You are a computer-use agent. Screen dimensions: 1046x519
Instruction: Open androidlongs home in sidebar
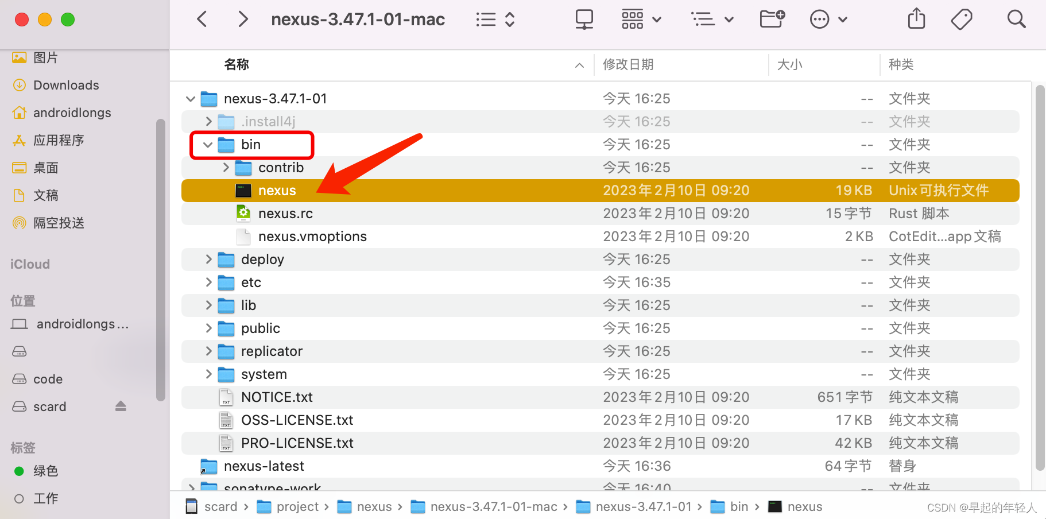click(x=72, y=113)
